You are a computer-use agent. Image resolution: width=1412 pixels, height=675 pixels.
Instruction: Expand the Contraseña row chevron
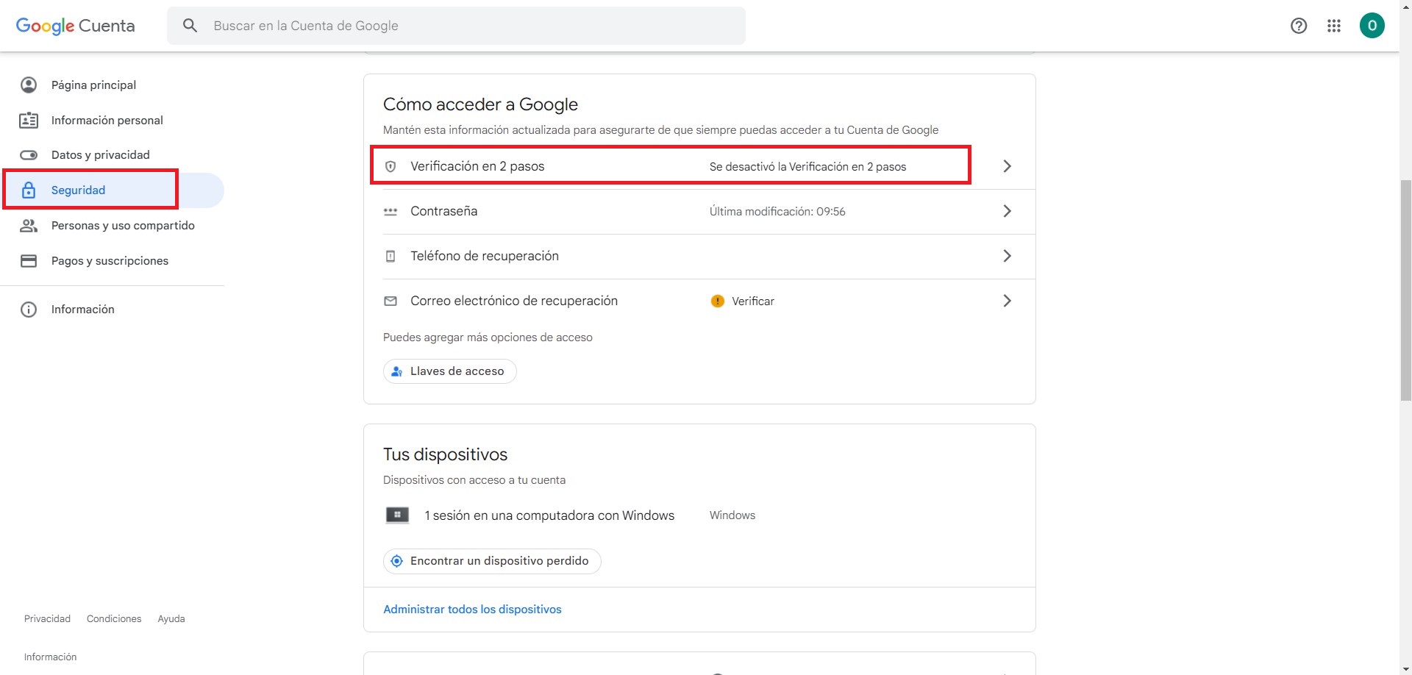pos(1008,211)
